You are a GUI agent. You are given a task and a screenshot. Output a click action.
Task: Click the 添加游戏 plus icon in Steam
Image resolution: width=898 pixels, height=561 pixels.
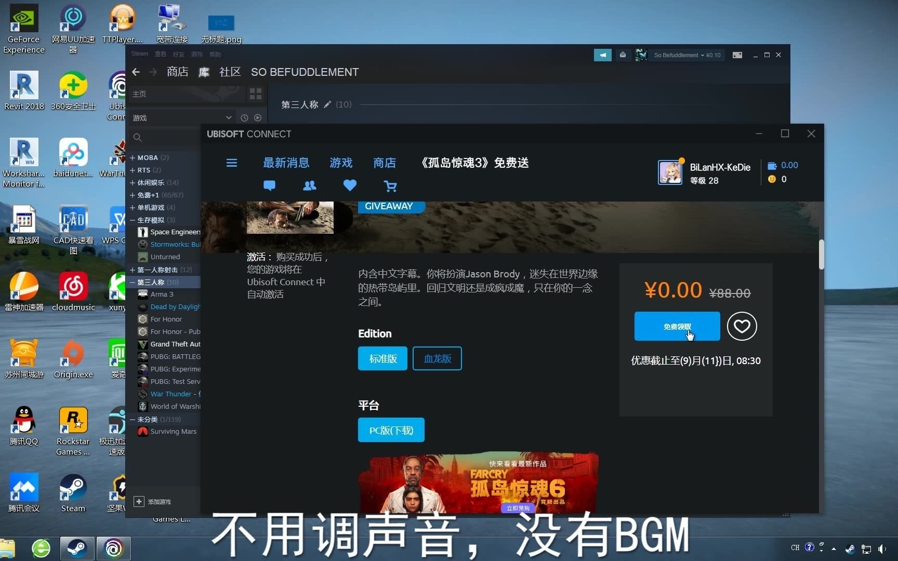[x=139, y=502]
